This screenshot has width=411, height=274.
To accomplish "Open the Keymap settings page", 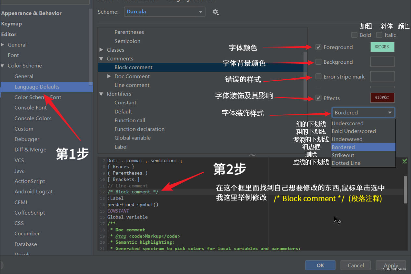I will 11,24.
